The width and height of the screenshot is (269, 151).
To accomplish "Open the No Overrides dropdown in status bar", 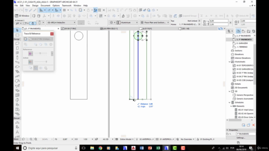I will pyautogui.click(x=186, y=139).
